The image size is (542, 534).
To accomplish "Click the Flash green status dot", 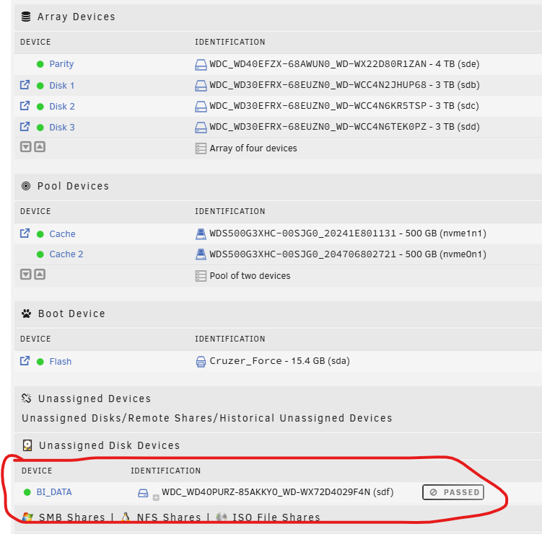I will click(x=40, y=362).
